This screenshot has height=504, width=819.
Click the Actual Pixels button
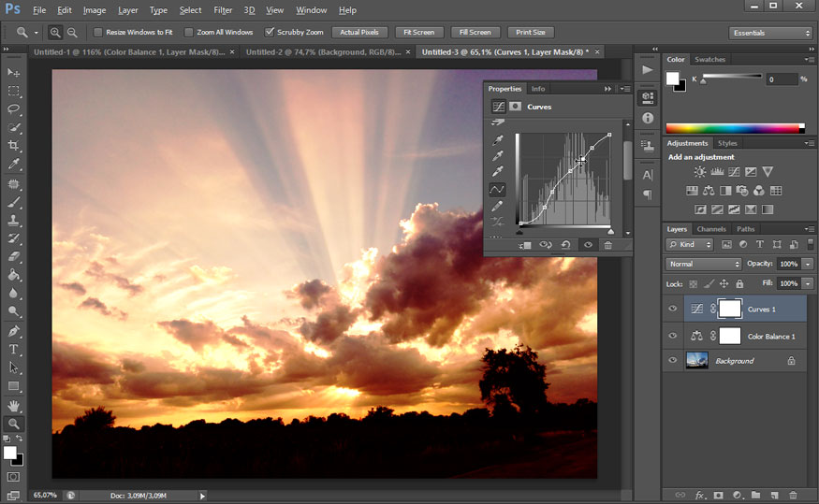click(x=359, y=32)
